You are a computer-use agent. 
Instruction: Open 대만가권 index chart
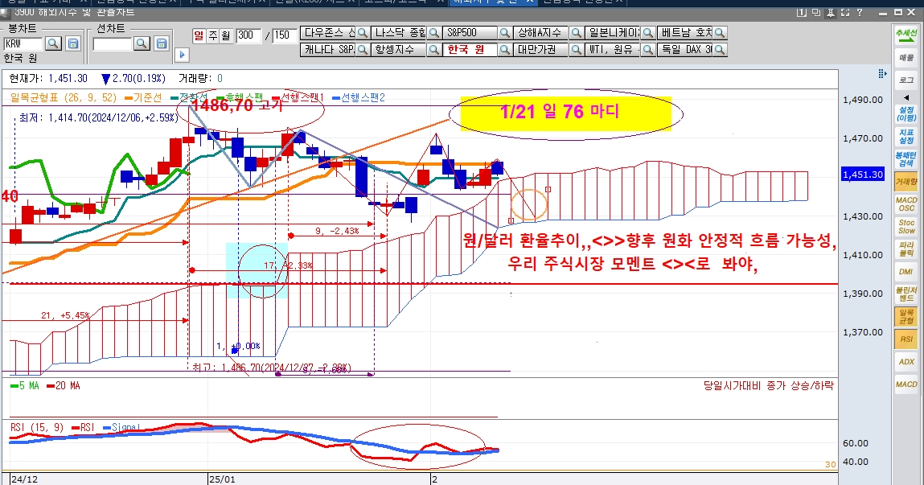(541, 50)
